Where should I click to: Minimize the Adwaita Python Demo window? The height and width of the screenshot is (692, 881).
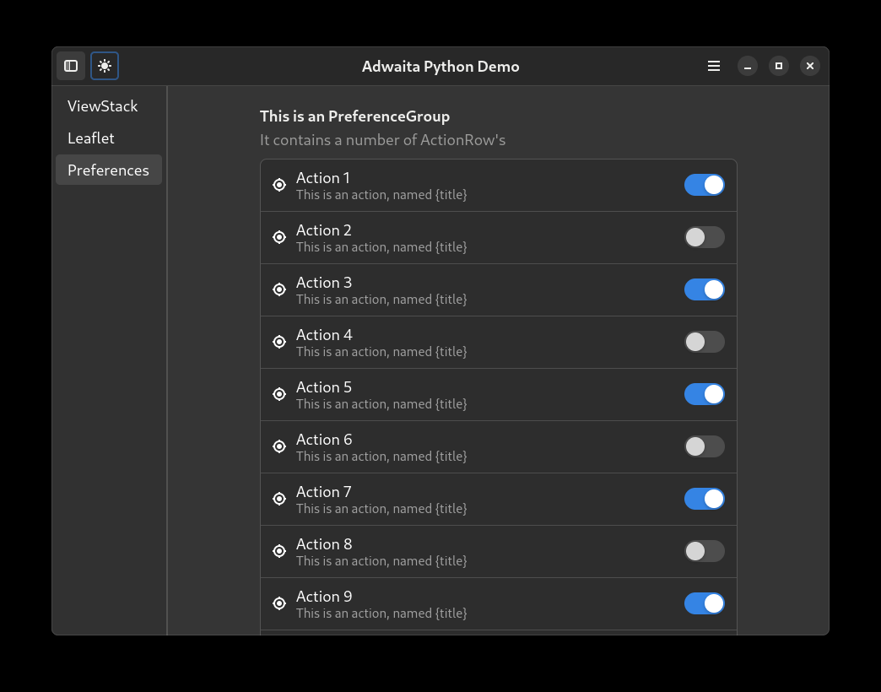click(x=748, y=67)
